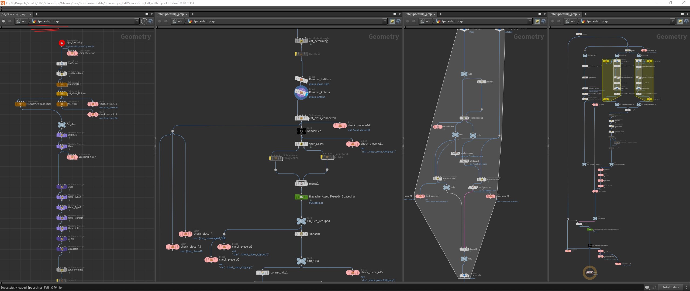Select the voronoifracture1 node icon
Viewport: 690px width, 291px height.
(x=464, y=118)
